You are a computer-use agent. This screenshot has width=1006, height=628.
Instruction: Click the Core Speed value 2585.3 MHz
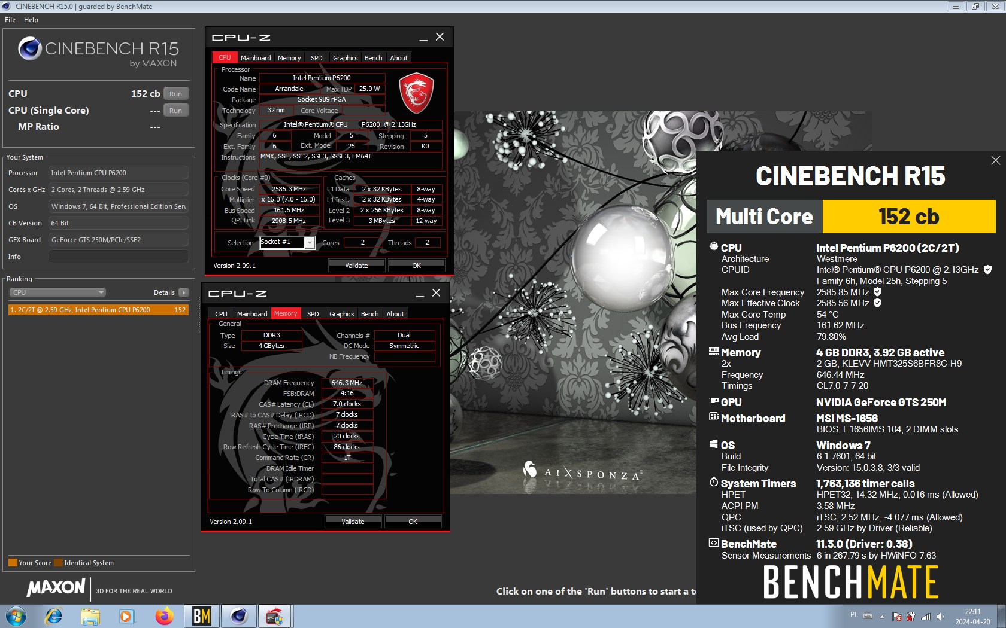tap(289, 189)
